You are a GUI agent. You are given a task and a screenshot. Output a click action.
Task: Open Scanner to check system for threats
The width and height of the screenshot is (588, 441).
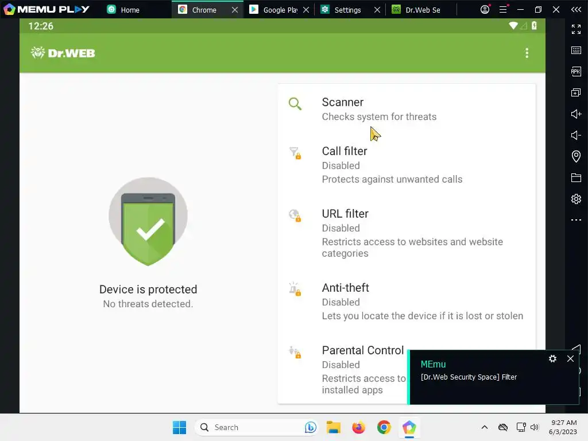coord(407,109)
